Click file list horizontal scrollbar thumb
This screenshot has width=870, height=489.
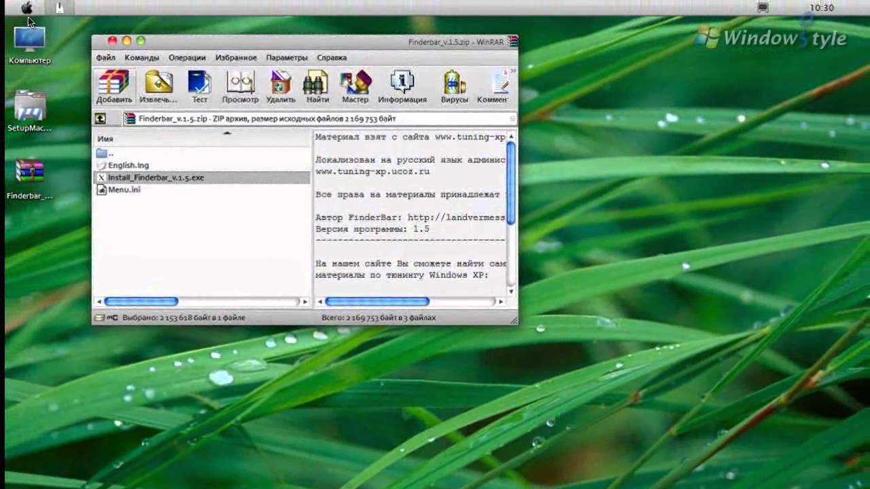(x=141, y=302)
